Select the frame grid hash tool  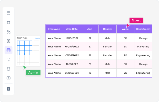[8, 22]
